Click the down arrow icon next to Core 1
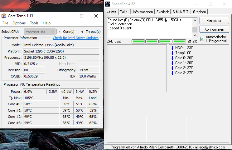Screen dimensions: 232x150 (172, 63)
